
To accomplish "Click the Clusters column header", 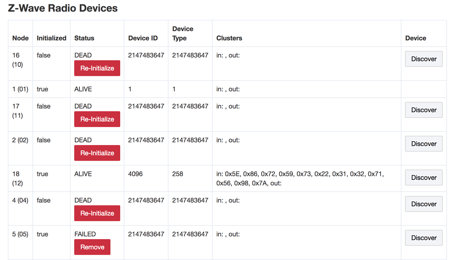I will 229,38.
